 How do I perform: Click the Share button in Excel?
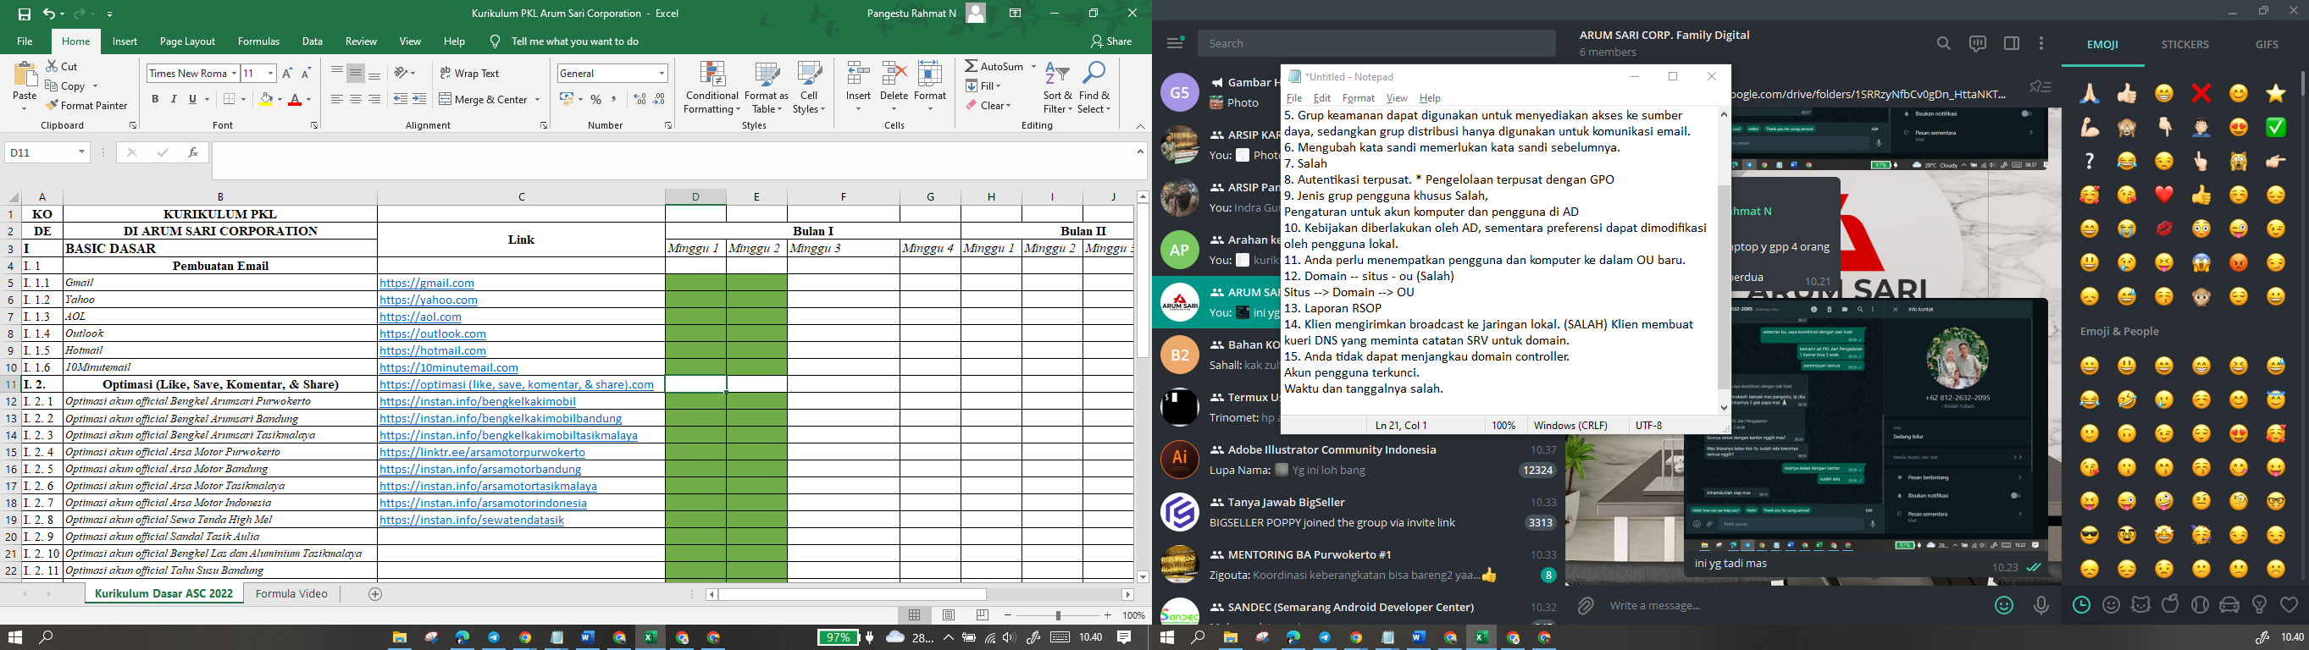pyautogui.click(x=1111, y=41)
